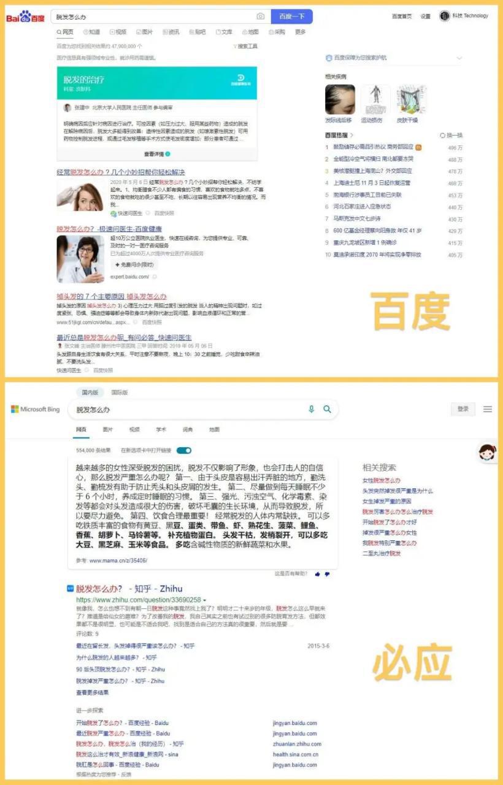Click Bing voice search microphone icon
The image size is (503, 785).
coord(312,409)
